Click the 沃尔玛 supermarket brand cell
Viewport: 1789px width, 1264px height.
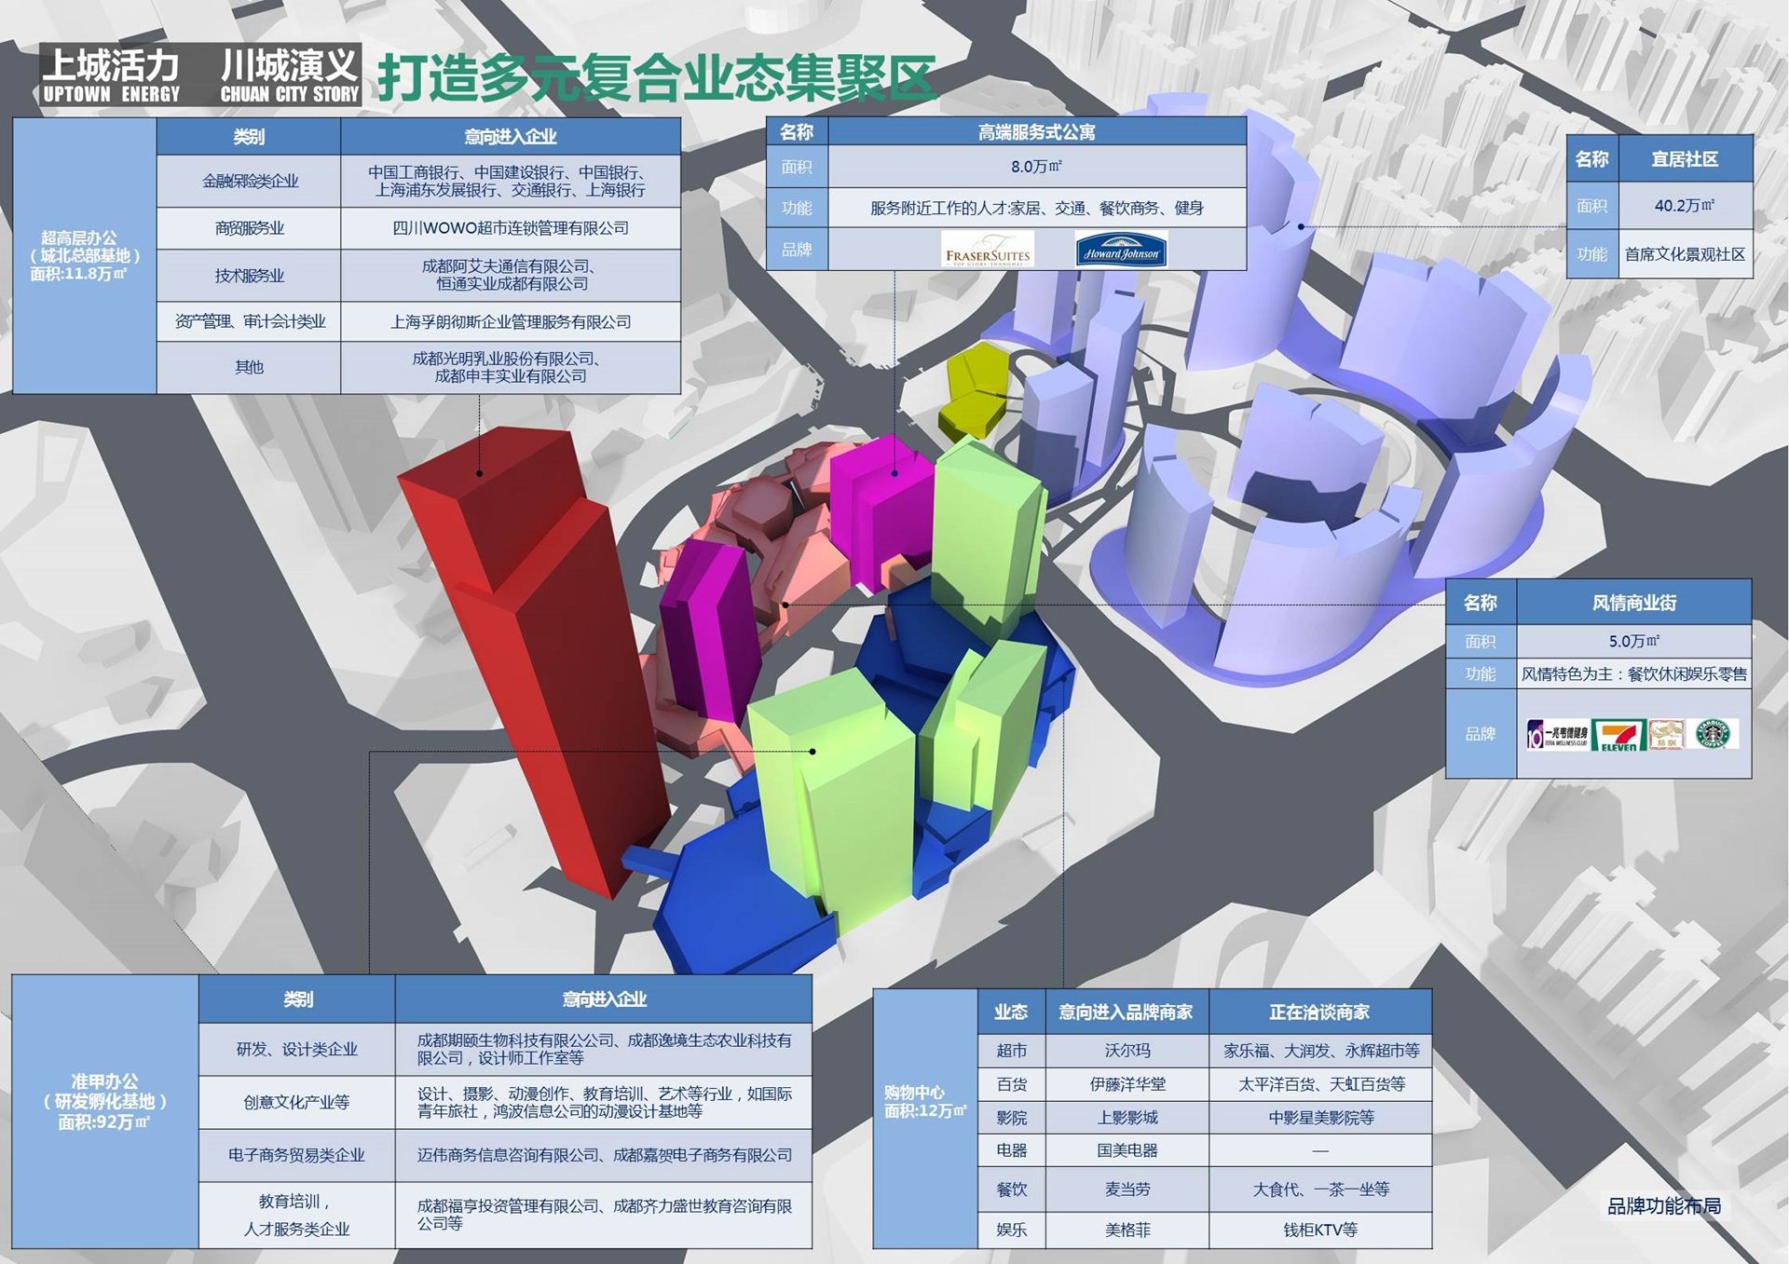1127,1051
